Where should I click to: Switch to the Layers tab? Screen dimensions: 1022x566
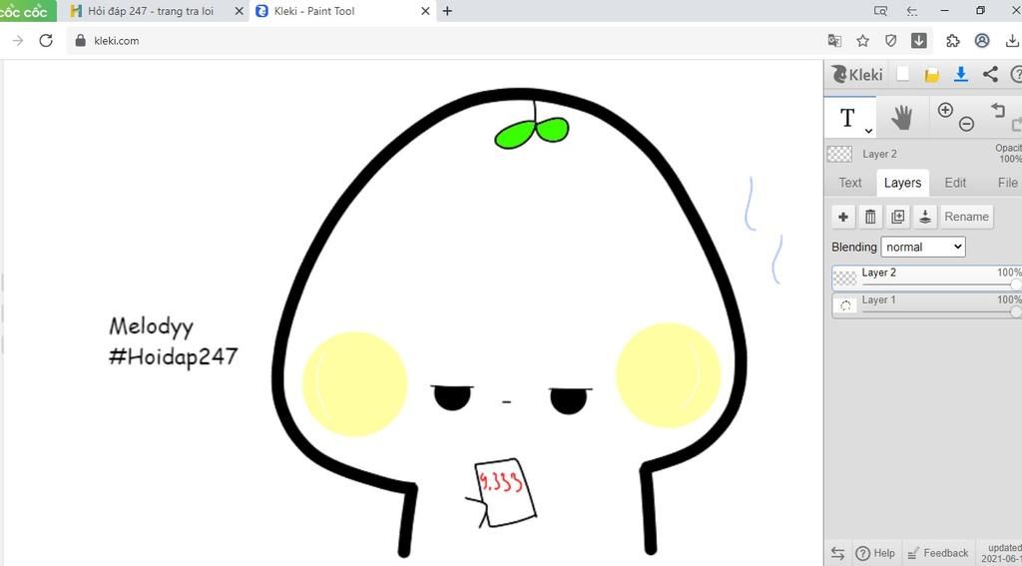coord(902,183)
